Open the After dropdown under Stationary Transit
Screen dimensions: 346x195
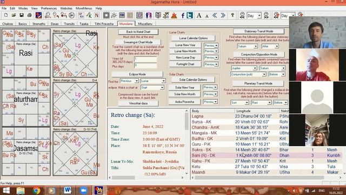click(270, 46)
